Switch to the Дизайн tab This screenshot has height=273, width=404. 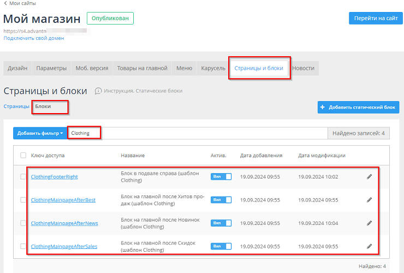tap(17, 68)
